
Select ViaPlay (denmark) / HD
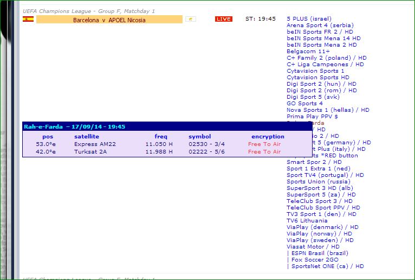pos(322,227)
